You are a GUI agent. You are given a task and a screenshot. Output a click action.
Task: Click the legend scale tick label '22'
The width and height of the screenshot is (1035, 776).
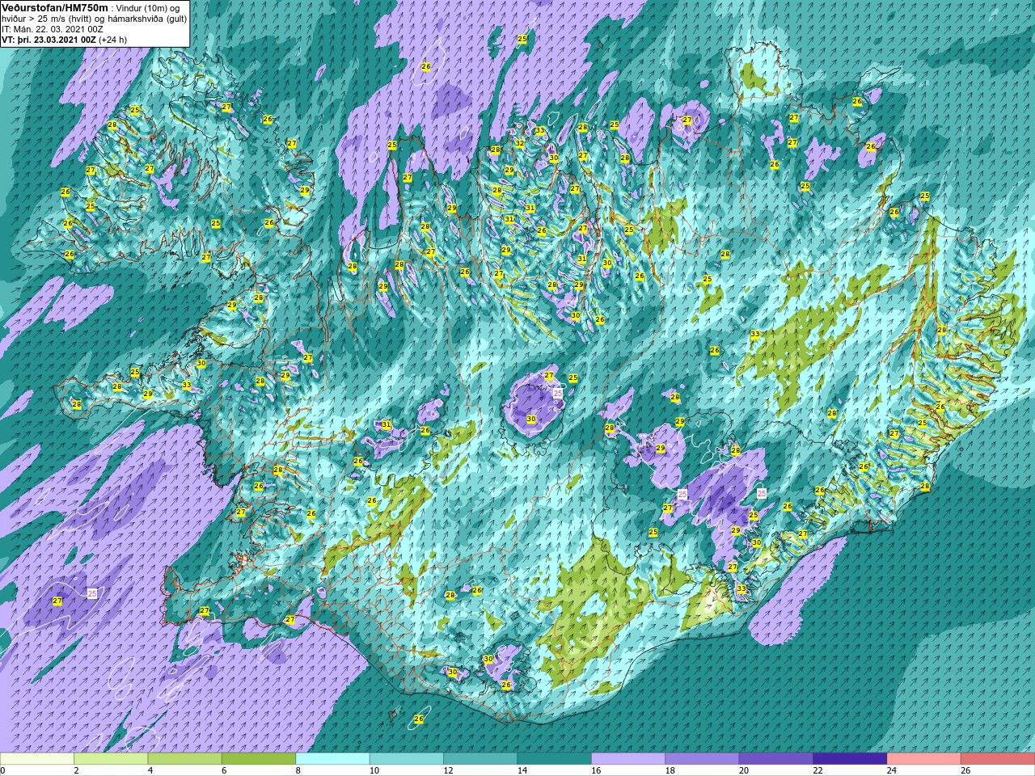coord(817,771)
